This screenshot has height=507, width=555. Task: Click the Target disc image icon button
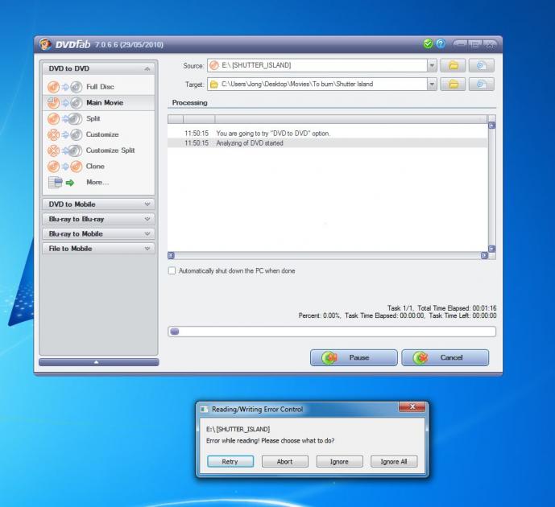point(482,84)
